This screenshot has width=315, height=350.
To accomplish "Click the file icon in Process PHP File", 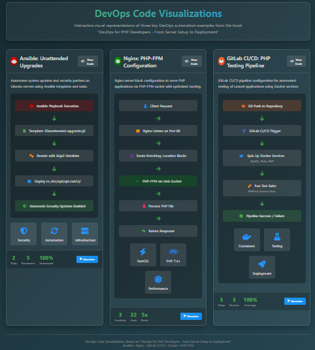I will [x=144, y=206].
